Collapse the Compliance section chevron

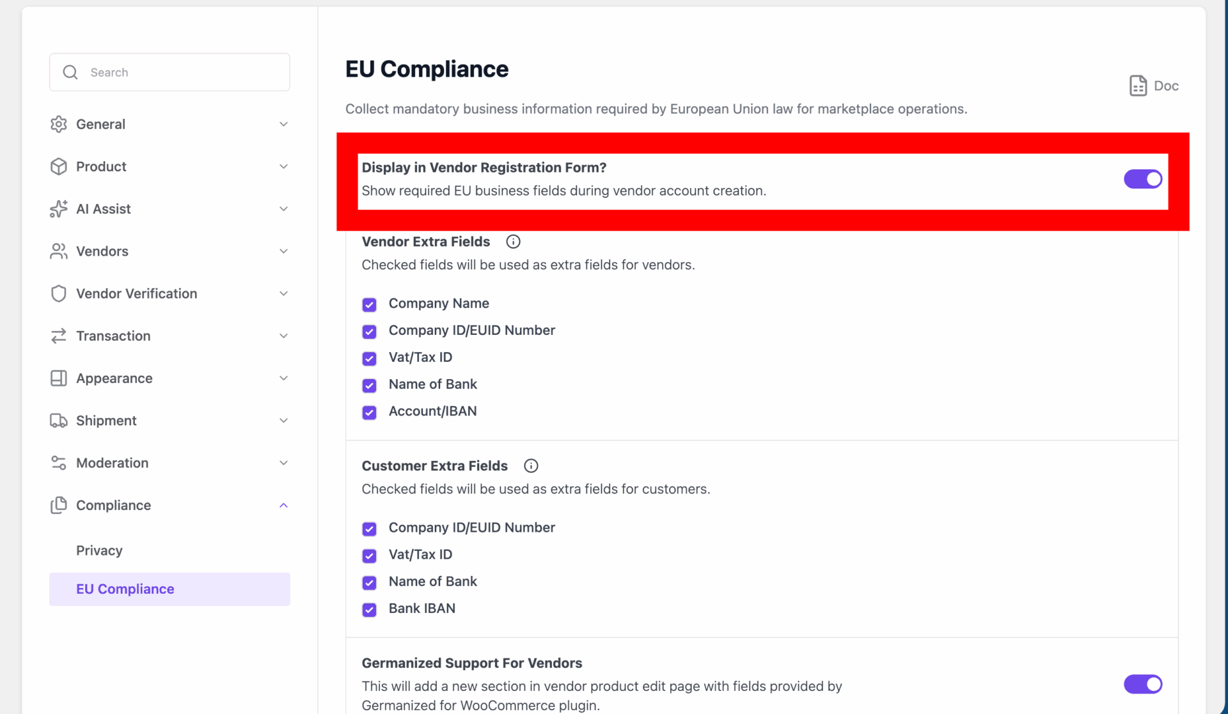coord(283,506)
